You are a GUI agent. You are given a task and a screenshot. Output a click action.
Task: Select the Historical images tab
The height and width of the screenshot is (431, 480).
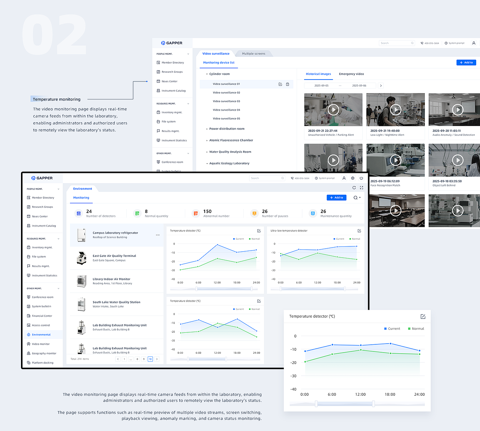[x=318, y=74]
